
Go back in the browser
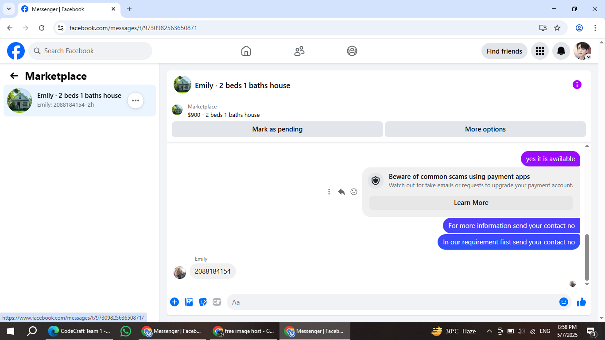(10, 28)
